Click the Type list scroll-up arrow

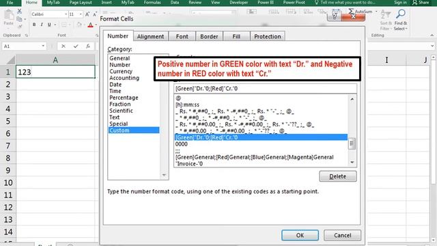[352, 99]
